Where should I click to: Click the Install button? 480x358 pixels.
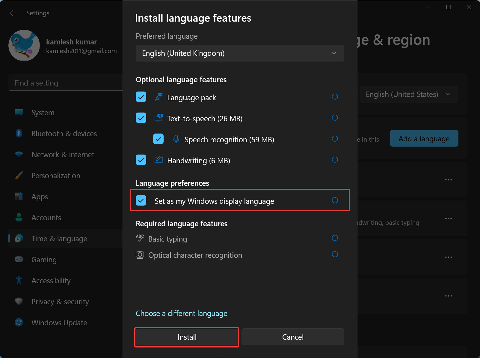pos(187,337)
